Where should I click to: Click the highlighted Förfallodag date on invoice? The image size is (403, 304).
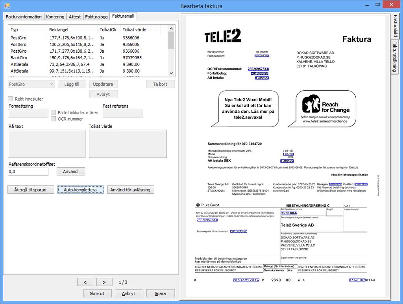[260, 73]
